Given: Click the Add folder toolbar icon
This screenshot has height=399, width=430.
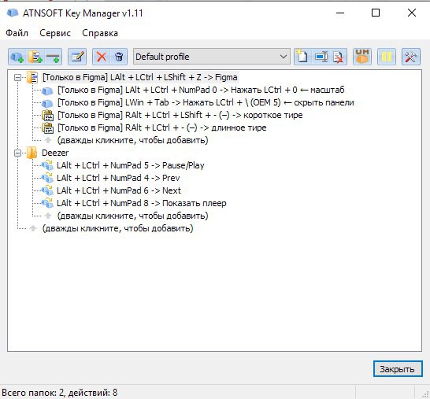Looking at the screenshot, I should tap(35, 57).
